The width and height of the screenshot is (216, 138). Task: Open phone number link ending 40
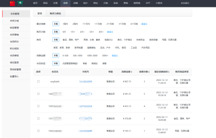point(86,131)
